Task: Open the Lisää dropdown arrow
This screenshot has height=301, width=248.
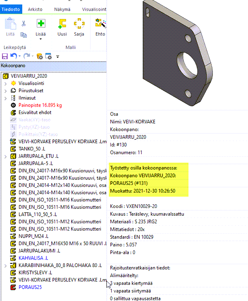Action: coord(41,39)
